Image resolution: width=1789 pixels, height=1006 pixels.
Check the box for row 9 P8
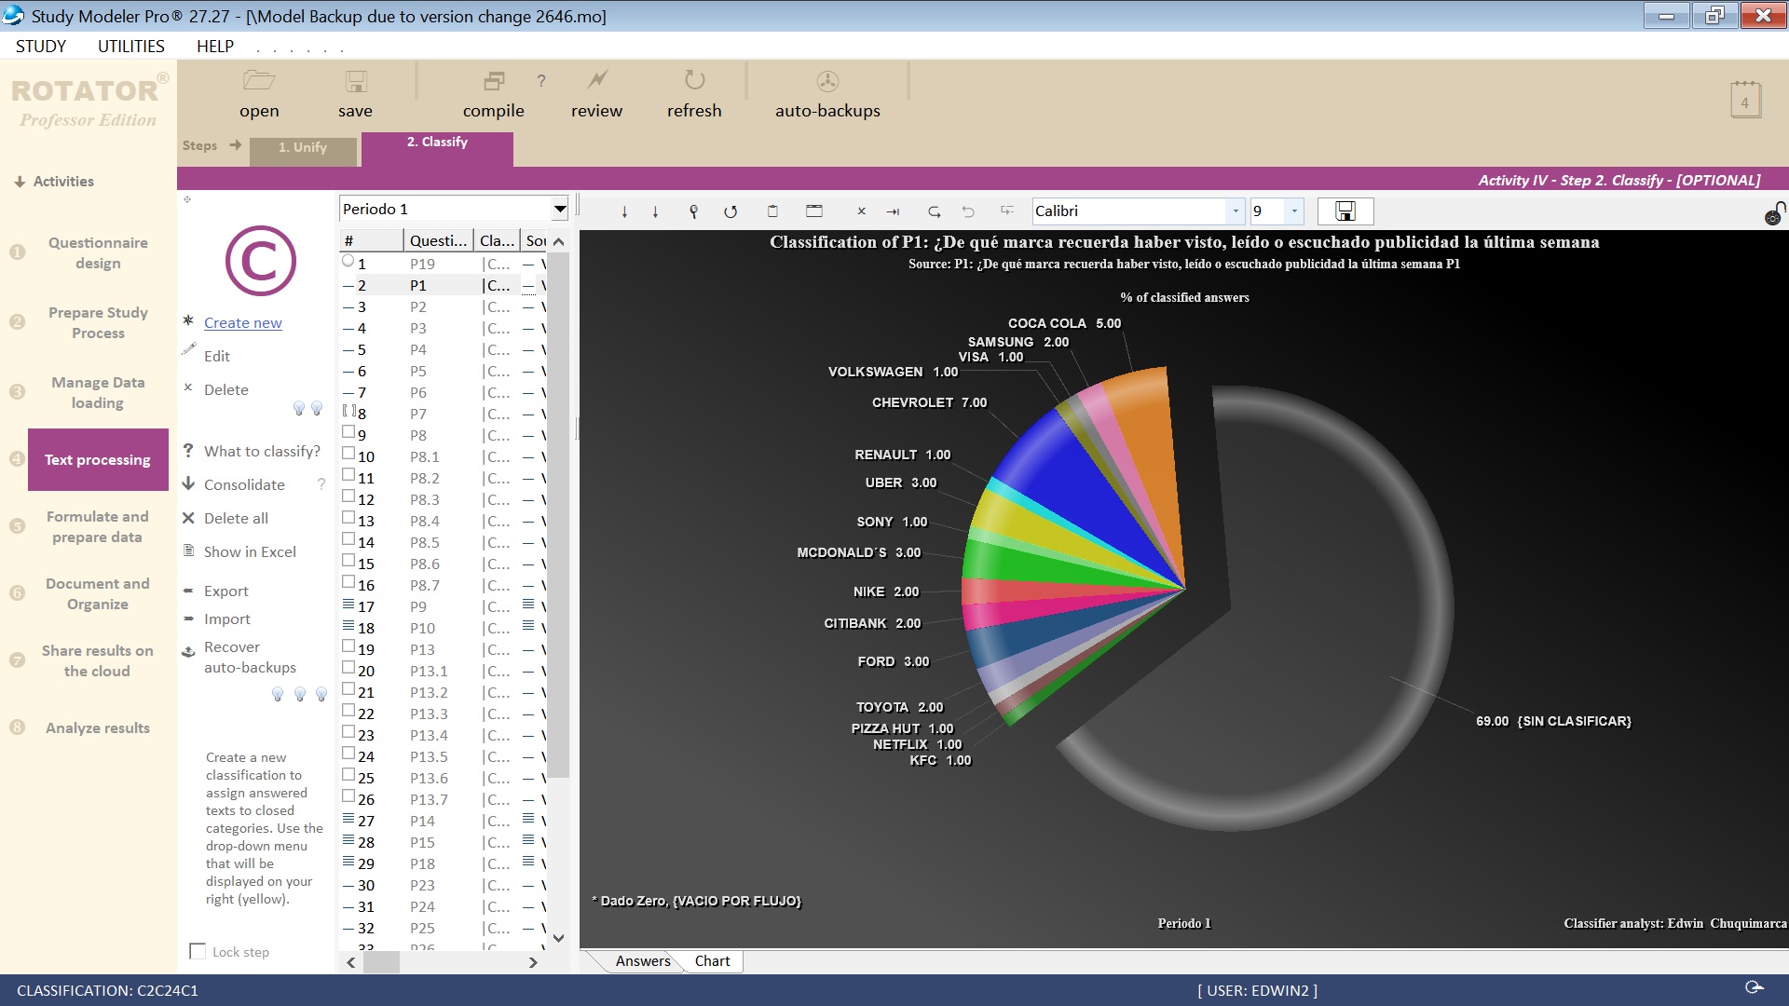coord(348,432)
